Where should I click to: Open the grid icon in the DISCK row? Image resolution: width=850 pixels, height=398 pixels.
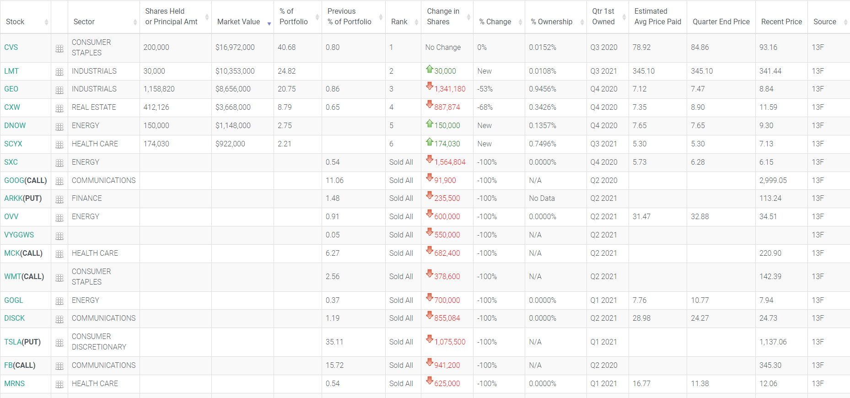click(x=59, y=319)
